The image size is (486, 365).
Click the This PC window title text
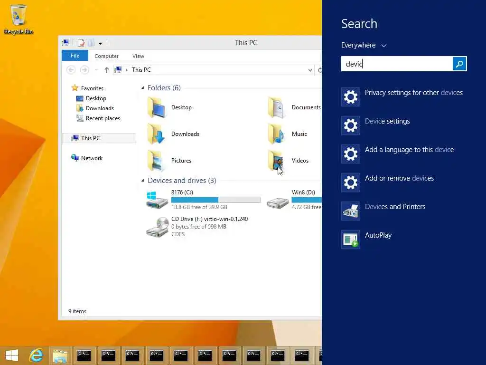(246, 43)
